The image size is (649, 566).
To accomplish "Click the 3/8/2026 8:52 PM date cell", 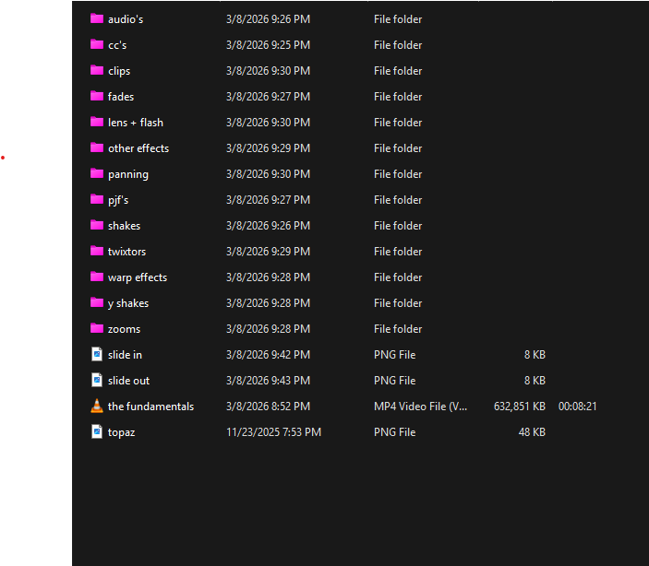I will 269,407.
